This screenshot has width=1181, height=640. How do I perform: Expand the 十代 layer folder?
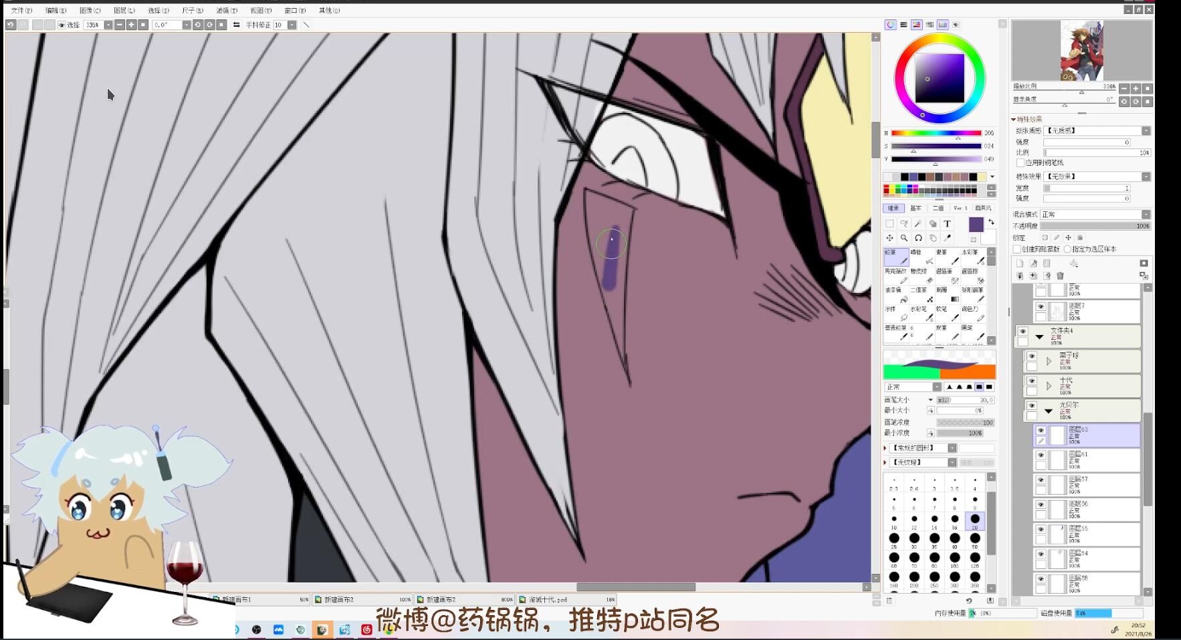1049,386
